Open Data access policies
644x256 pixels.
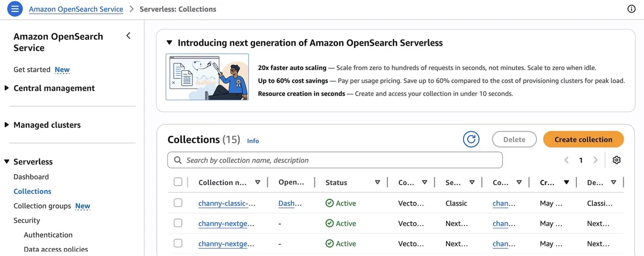(56, 249)
